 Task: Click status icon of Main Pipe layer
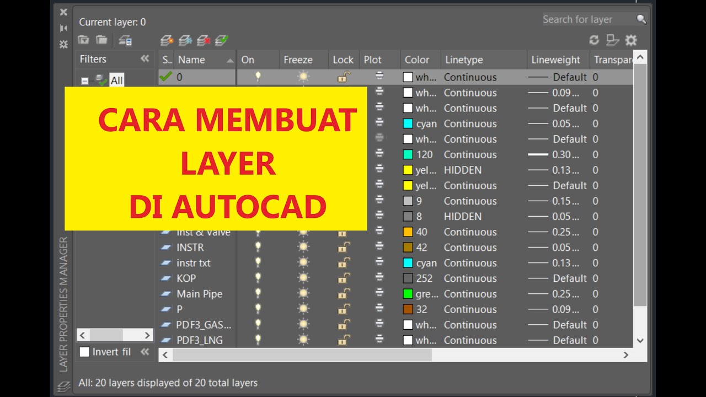tap(166, 294)
